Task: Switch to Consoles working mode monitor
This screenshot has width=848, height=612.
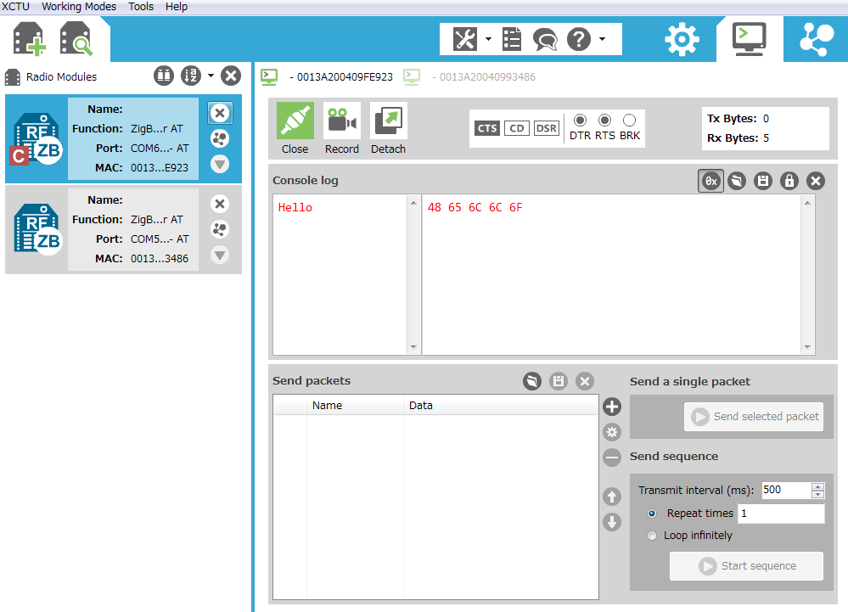Action: click(x=749, y=39)
